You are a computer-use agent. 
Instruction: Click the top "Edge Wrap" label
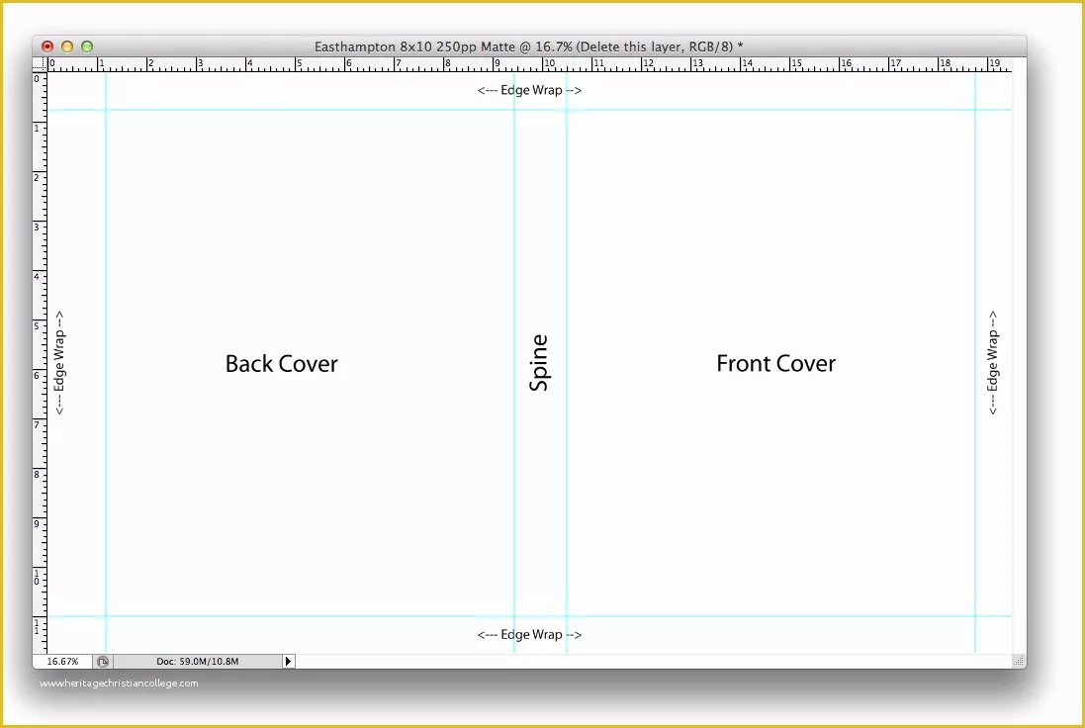tap(529, 90)
